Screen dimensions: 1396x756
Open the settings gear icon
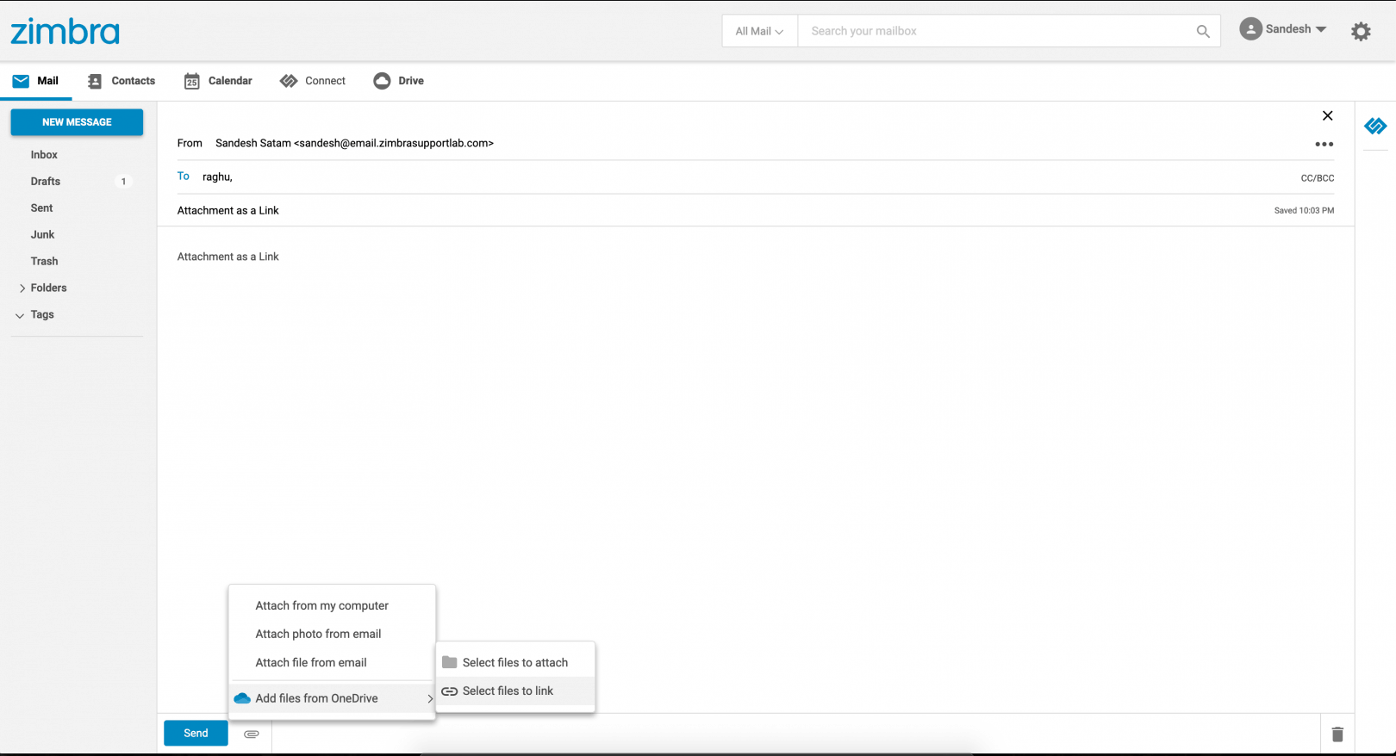(x=1361, y=32)
